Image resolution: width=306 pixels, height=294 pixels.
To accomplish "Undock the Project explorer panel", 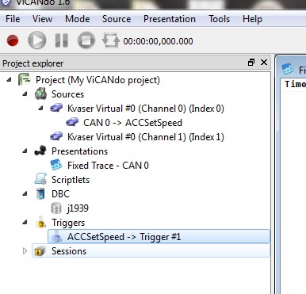I will 251,63.
